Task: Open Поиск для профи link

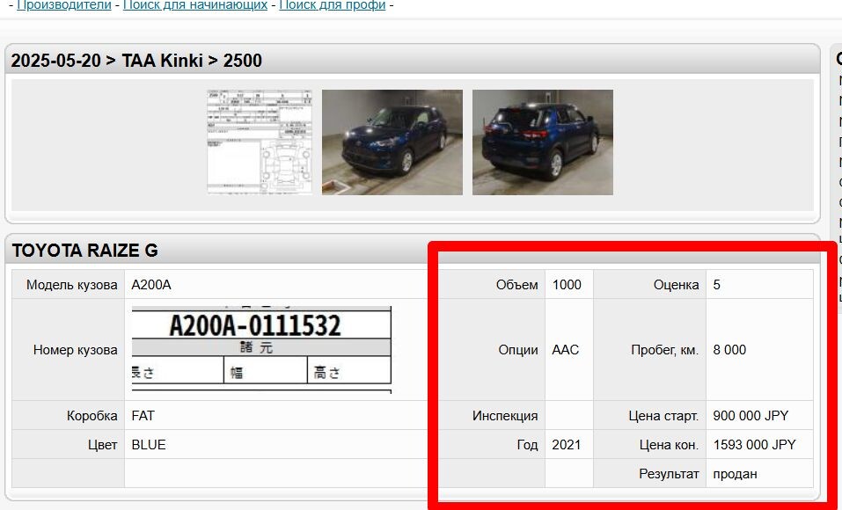Action: [x=333, y=4]
